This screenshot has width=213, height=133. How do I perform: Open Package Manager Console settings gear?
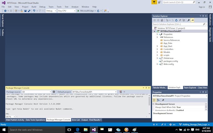54,92
